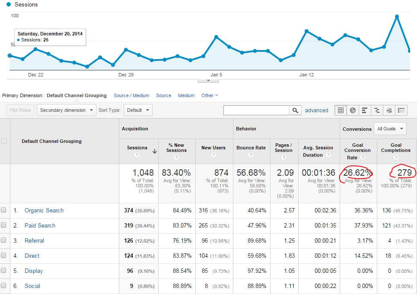Viewport: 417px width, 294px height.
Task: Select the pivot table view icon
Action: 401,110
